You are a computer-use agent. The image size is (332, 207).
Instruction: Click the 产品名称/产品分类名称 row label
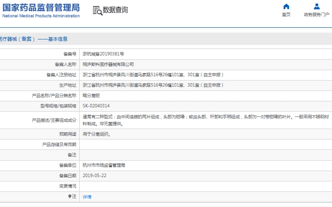(x=54, y=96)
